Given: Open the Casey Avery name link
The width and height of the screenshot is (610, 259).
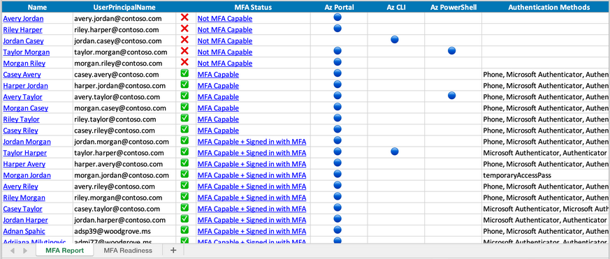Looking at the screenshot, I should 22,75.
